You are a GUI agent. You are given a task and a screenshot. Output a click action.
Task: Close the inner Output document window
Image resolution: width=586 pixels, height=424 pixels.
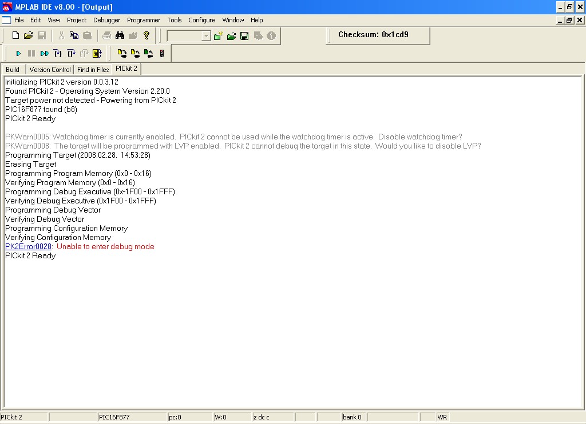pos(579,20)
